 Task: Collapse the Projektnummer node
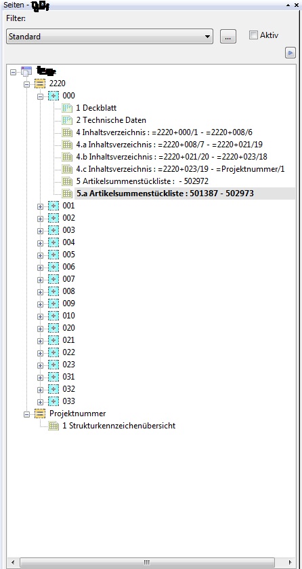tap(26, 414)
